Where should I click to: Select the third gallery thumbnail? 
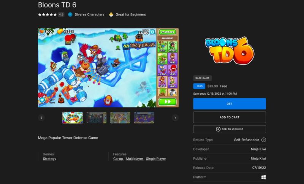[x=120, y=117]
